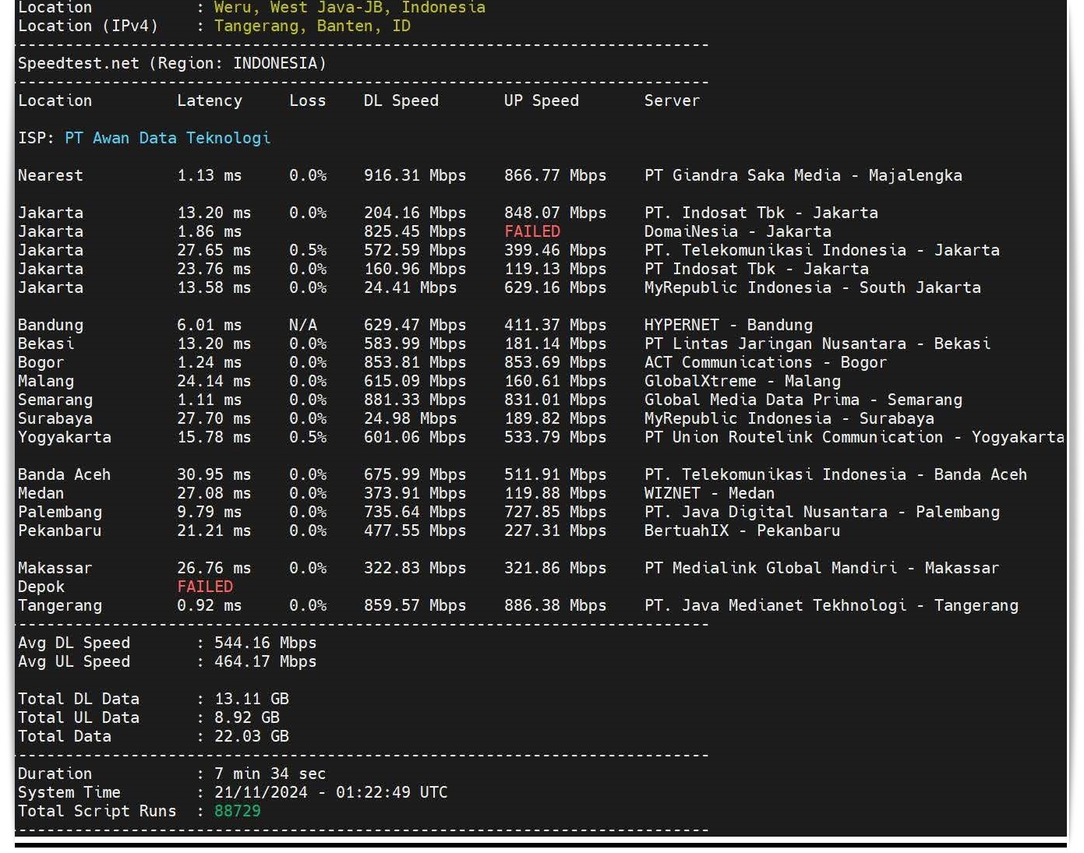Click the Tangerang speedtest result line
Image resolution: width=1084 pixels, height=853 pixels.
click(312, 605)
